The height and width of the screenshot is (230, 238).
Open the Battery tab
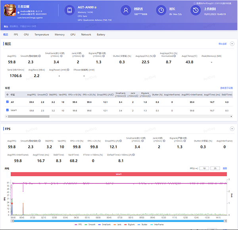pos(101,35)
